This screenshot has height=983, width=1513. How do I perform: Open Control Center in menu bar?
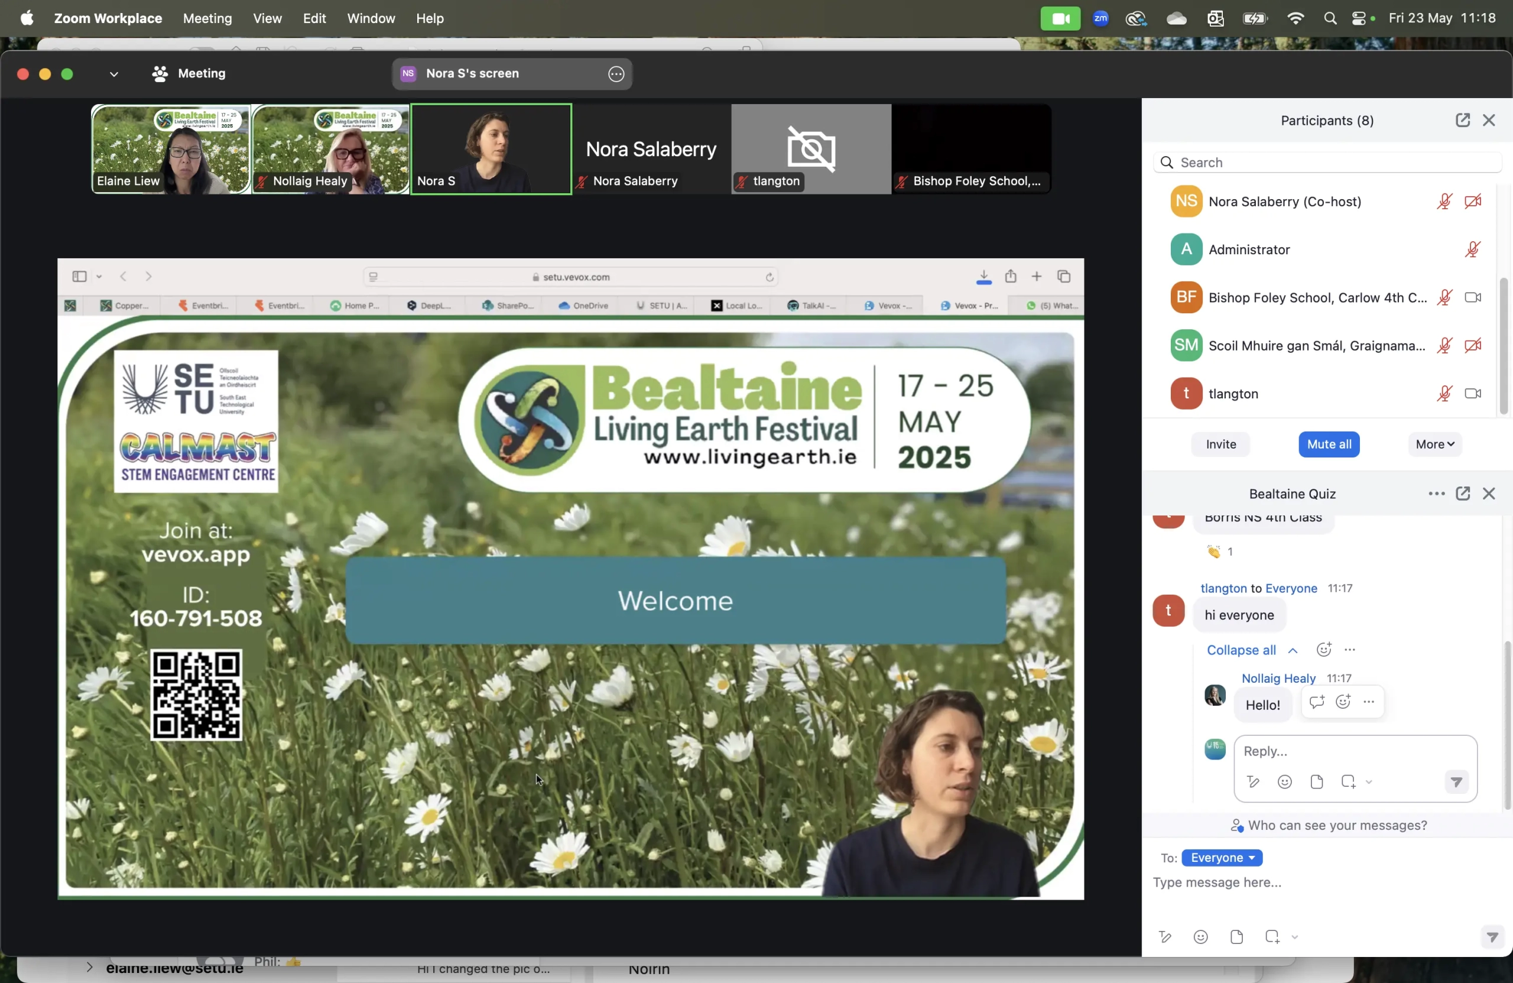point(1359,18)
